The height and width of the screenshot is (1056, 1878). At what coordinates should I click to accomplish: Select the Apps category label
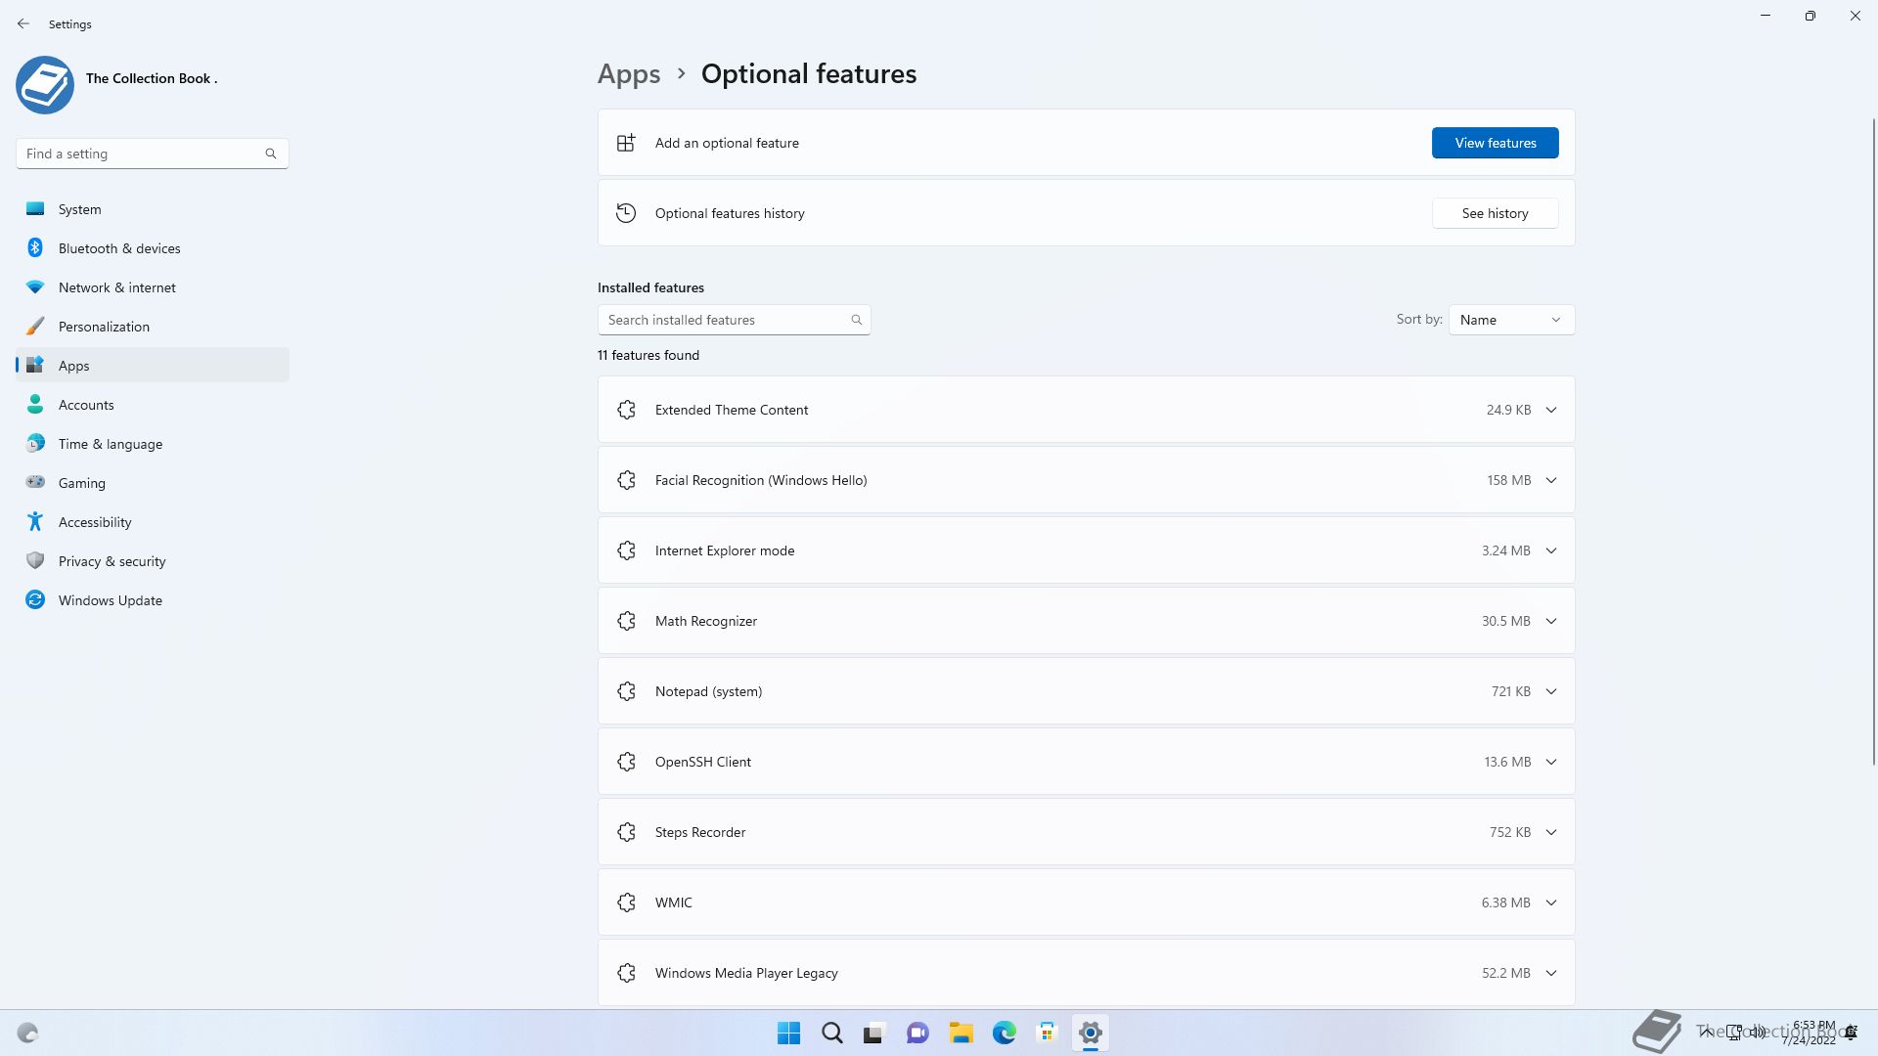pos(73,366)
